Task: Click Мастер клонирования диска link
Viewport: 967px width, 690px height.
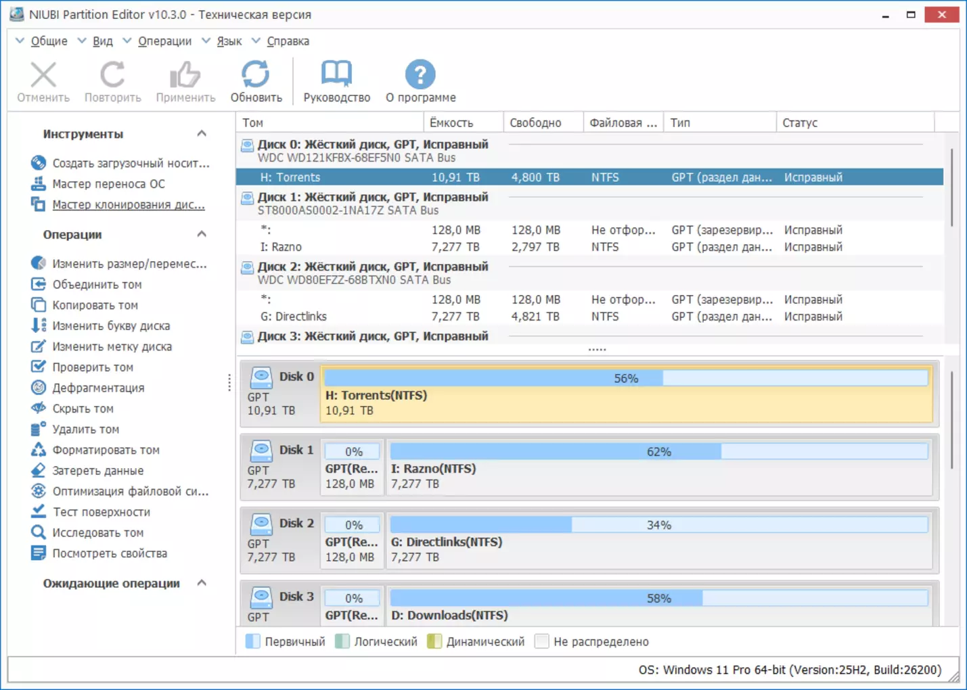Action: click(x=128, y=204)
